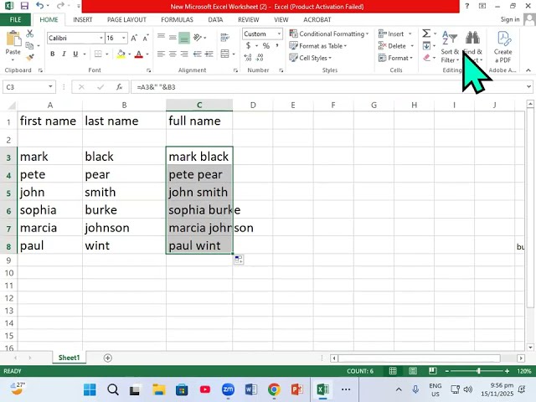Viewport: 536px width, 402px height.
Task: Increase decimal places
Action: coord(248,57)
